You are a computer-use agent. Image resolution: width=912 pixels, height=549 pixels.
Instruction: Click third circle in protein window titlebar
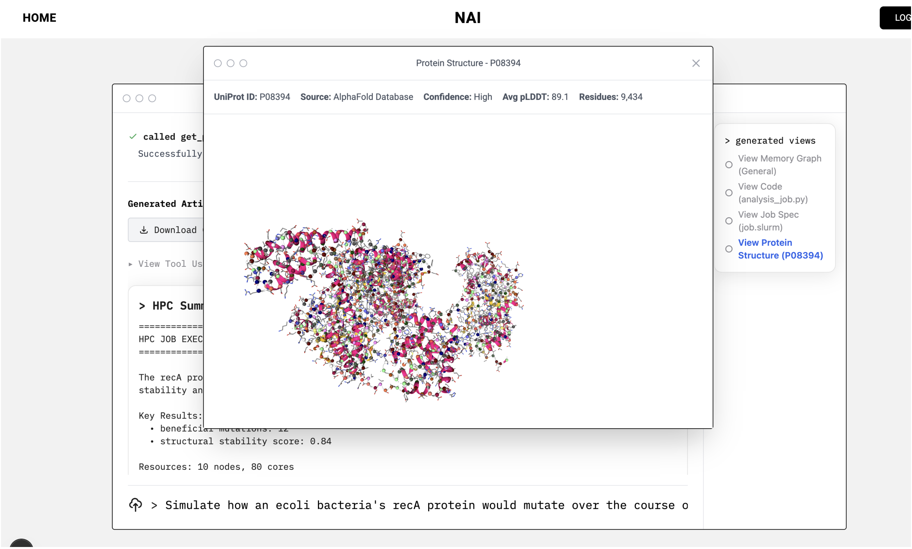(x=243, y=63)
